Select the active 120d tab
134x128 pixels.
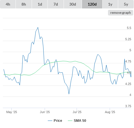(x=92, y=4)
